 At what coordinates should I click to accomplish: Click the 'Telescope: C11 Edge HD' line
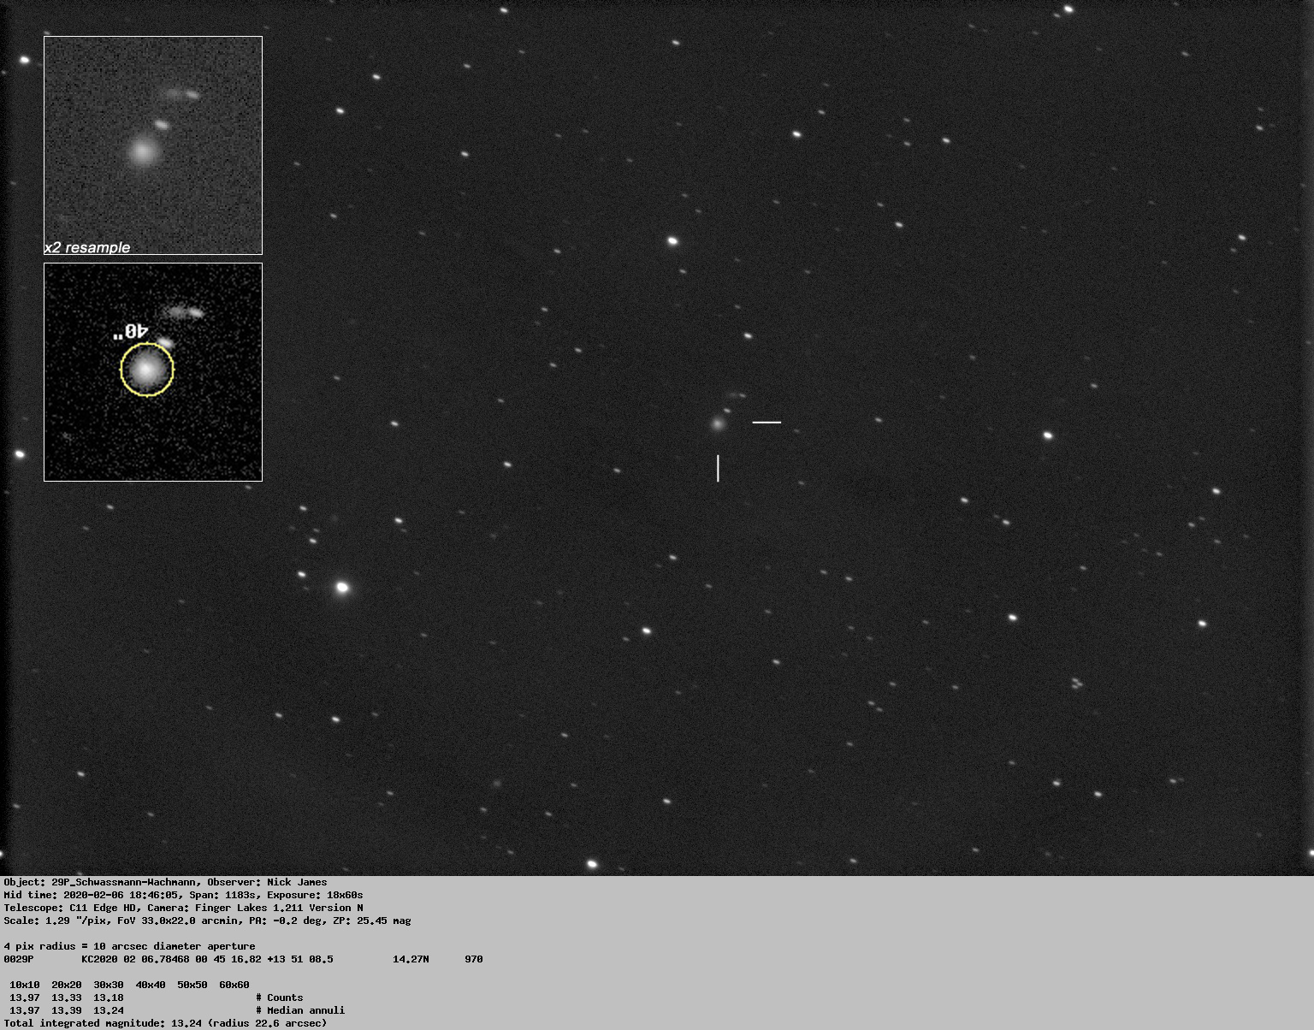184,908
